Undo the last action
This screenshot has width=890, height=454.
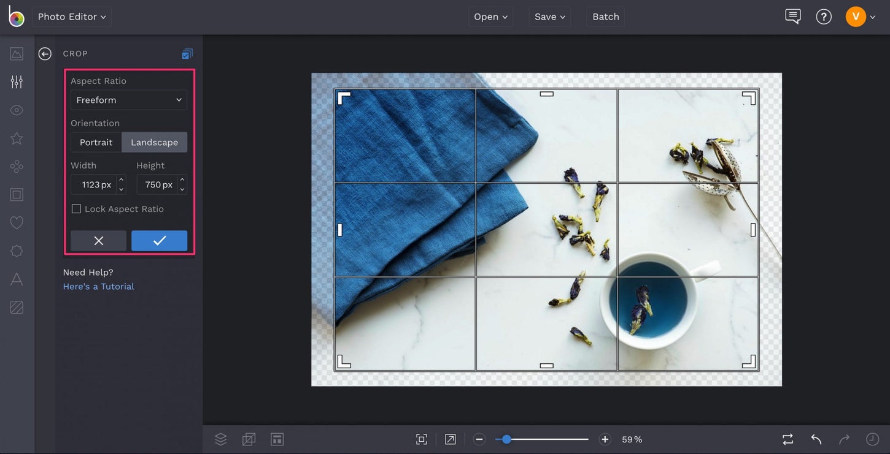pyautogui.click(x=816, y=439)
